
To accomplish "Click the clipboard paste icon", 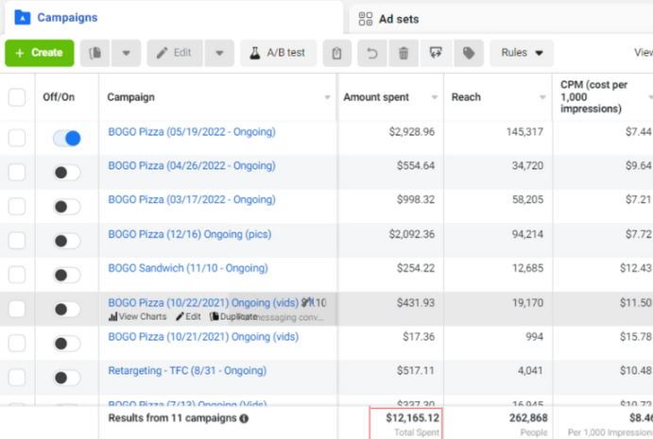I will click(337, 53).
